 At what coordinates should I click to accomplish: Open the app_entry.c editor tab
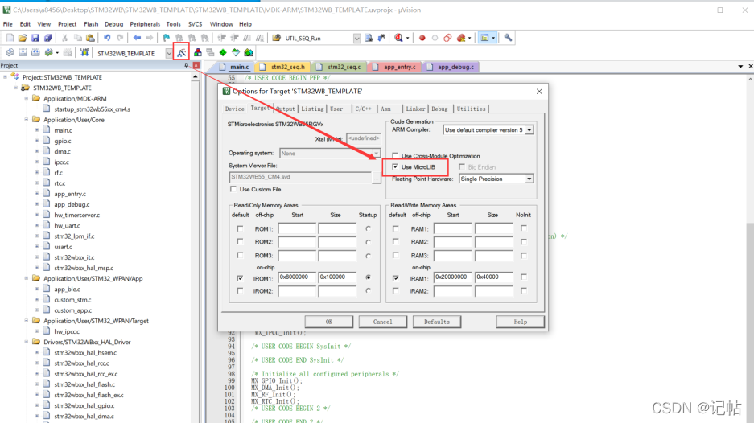tap(395, 67)
